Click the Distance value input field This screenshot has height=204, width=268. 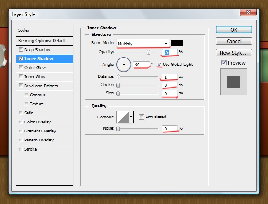169,76
